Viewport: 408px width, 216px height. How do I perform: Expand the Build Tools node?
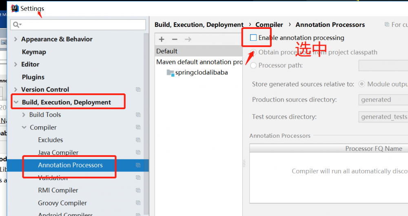[24, 115]
